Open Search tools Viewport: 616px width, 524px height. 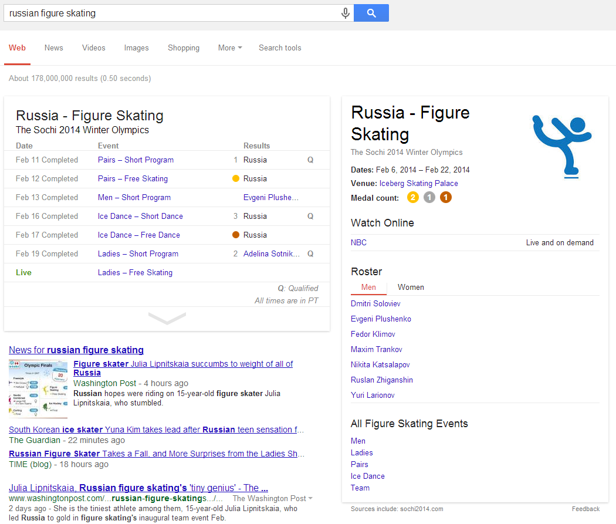[280, 48]
